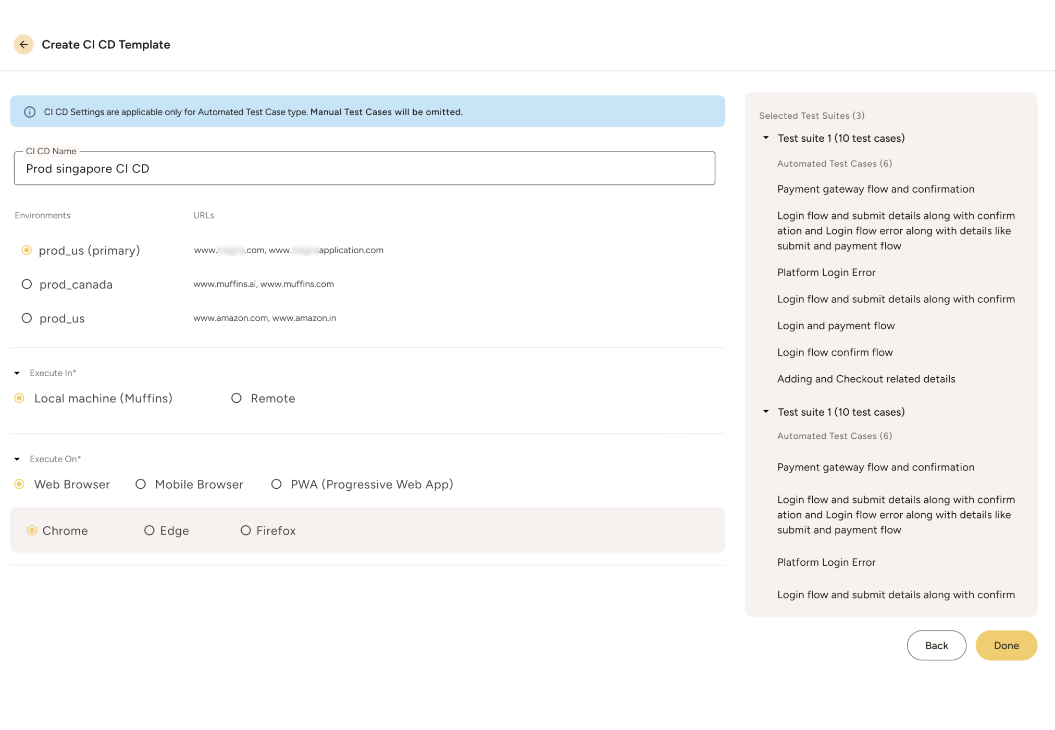The width and height of the screenshot is (1055, 730).
Task: Collapse the Execute On section
Action: click(x=17, y=459)
